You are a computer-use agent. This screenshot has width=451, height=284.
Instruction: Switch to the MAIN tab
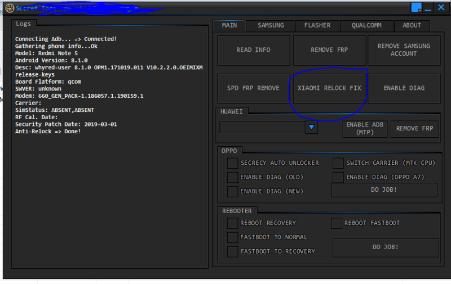point(229,25)
